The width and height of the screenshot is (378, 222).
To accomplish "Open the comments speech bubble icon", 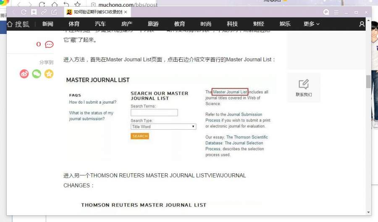I will coord(49,44).
